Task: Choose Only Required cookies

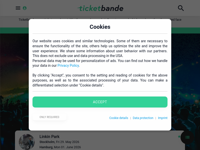Action: pos(49,117)
